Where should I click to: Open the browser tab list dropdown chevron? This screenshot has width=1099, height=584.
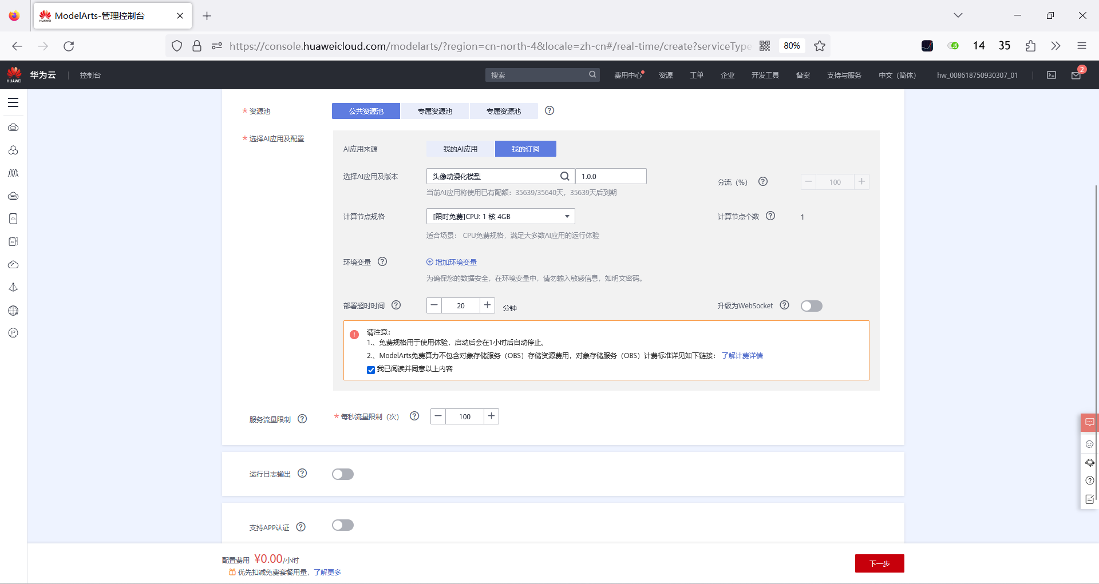[x=958, y=15]
